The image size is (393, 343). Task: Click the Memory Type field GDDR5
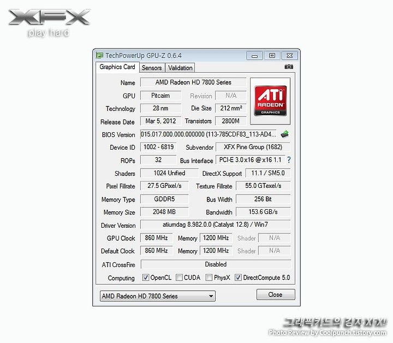point(164,199)
